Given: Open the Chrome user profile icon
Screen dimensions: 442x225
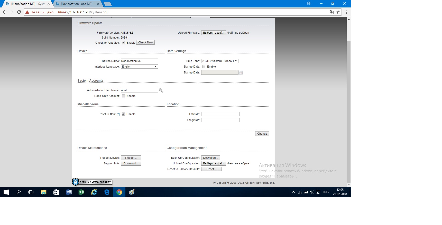Looking at the screenshot, I should [x=309, y=3].
